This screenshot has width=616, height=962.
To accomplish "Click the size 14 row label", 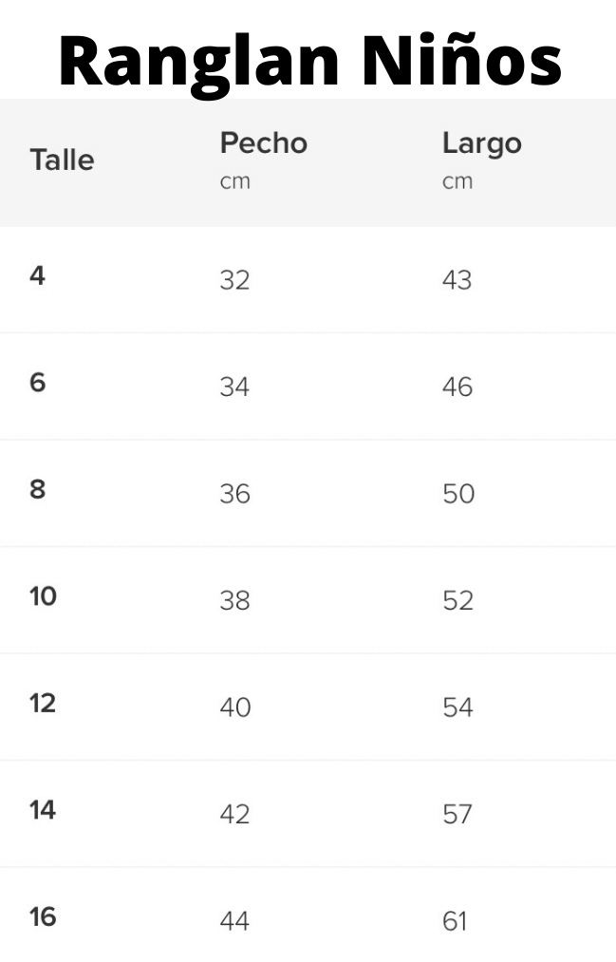I will pos(43,810).
